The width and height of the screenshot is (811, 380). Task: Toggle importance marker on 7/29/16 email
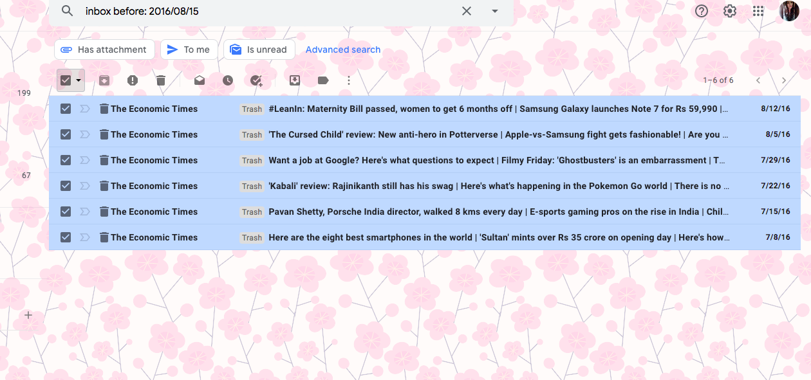coord(85,160)
